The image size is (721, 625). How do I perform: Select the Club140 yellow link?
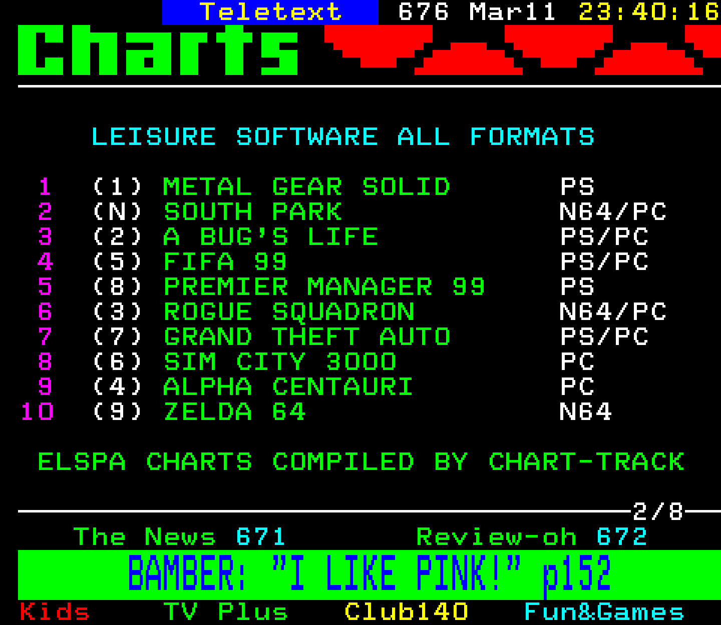(406, 612)
